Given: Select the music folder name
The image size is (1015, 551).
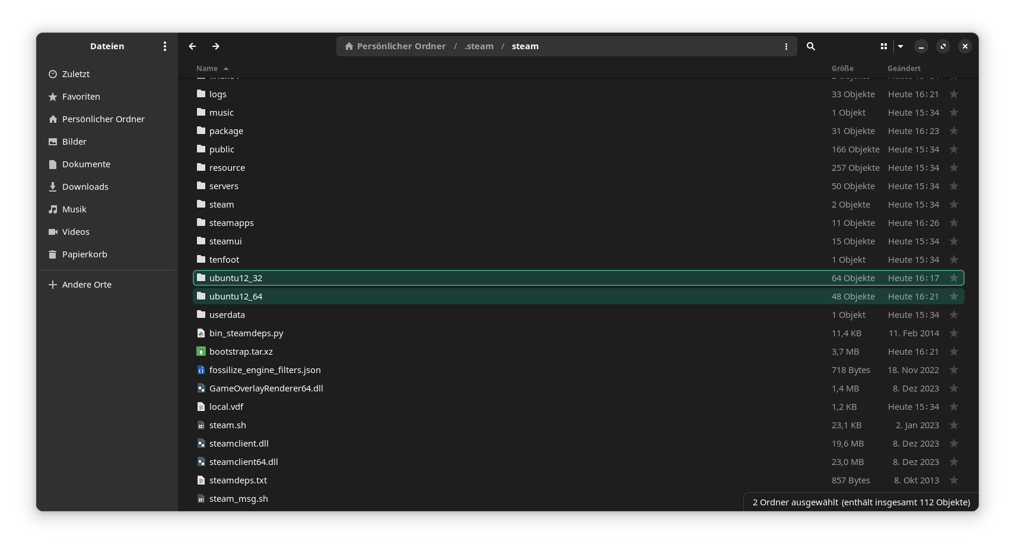Looking at the screenshot, I should click(221, 113).
